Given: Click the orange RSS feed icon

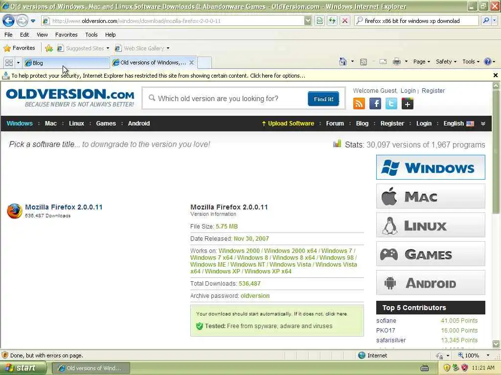Looking at the screenshot, I should [359, 104].
